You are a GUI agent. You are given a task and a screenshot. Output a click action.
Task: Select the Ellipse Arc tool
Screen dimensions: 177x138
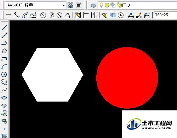pos(4,105)
